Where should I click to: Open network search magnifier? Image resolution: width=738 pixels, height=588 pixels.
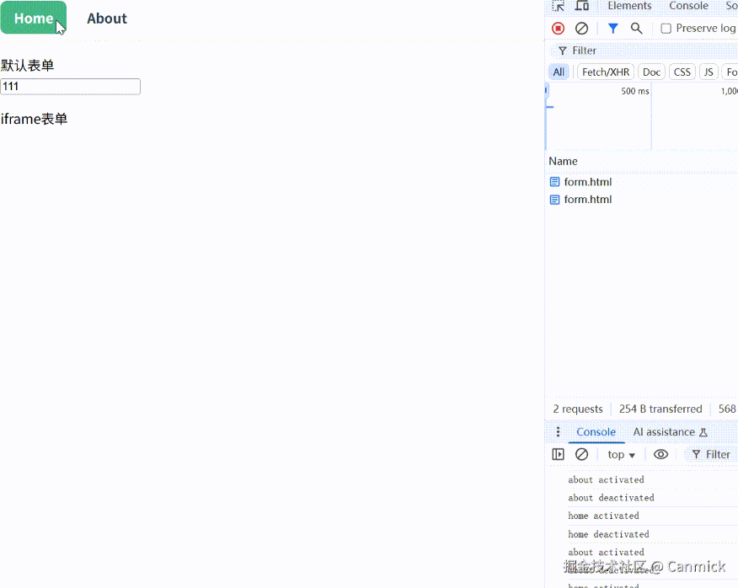tap(636, 29)
